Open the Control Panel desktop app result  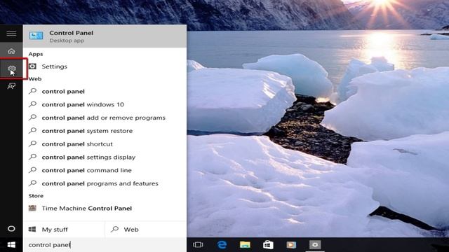tap(105, 36)
